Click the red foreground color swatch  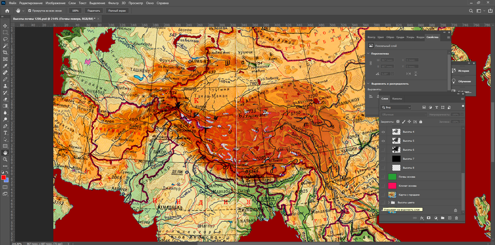pos(3,177)
